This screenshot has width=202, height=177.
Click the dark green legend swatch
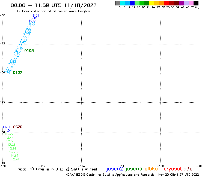tap(147, 3)
